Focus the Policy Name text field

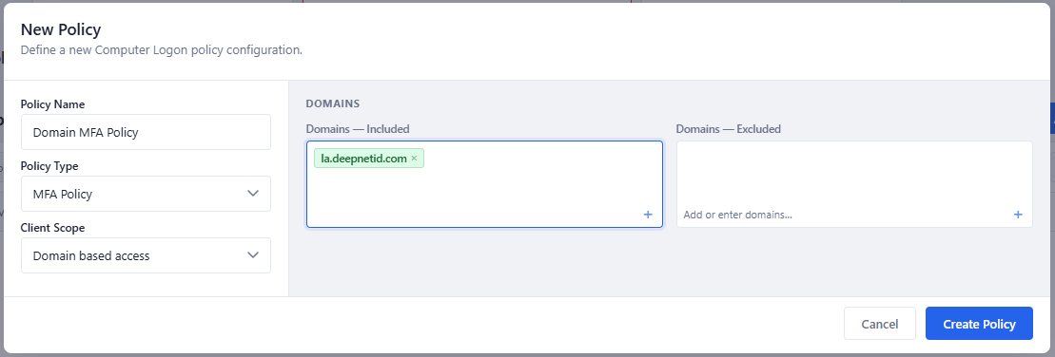coord(146,132)
